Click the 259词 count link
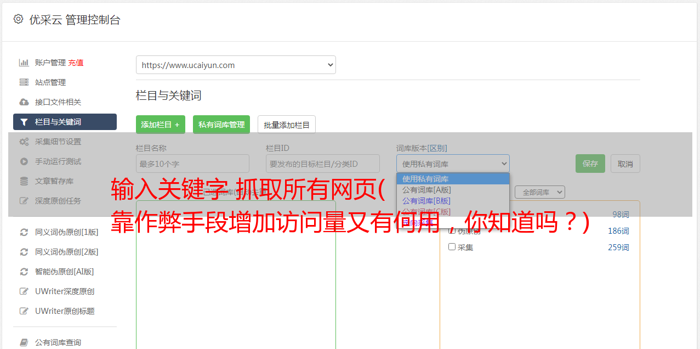This screenshot has width=700, height=349. [x=618, y=247]
